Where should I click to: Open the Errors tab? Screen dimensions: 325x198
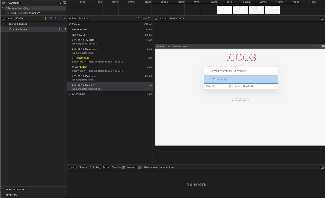(x=106, y=167)
